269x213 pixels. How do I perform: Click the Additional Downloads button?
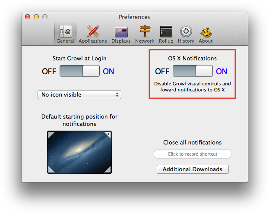tap(193, 169)
